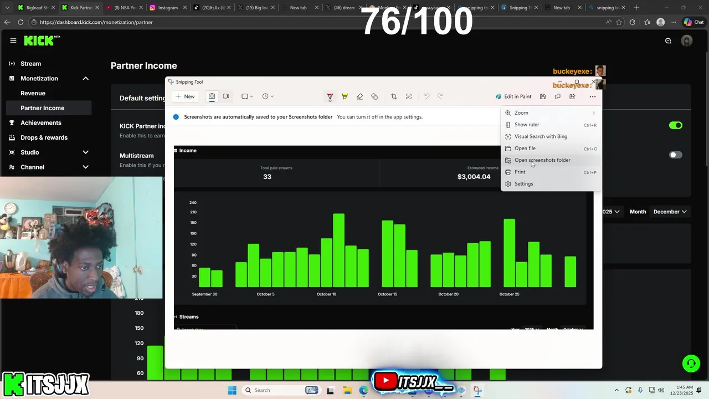This screenshot has height=399, width=709.
Task: Open a new browser tab with plus
Action: (636, 8)
